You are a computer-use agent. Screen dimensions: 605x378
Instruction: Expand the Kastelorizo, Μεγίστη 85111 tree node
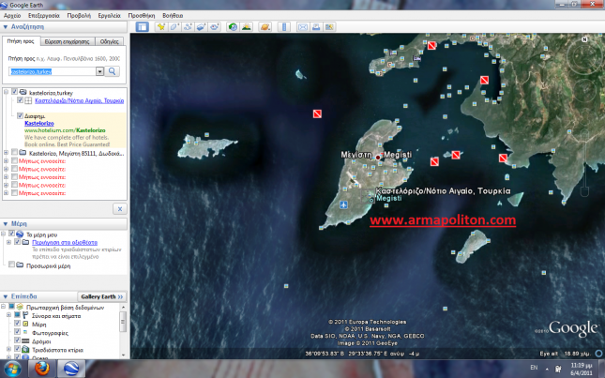pos(6,153)
